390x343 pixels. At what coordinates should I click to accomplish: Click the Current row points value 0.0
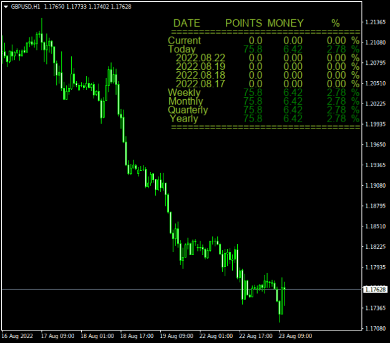[x=256, y=41]
